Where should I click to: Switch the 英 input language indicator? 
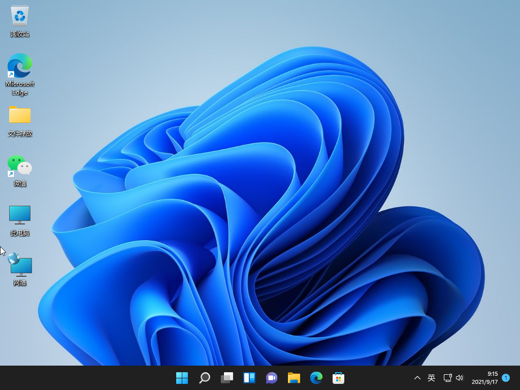[431, 378]
